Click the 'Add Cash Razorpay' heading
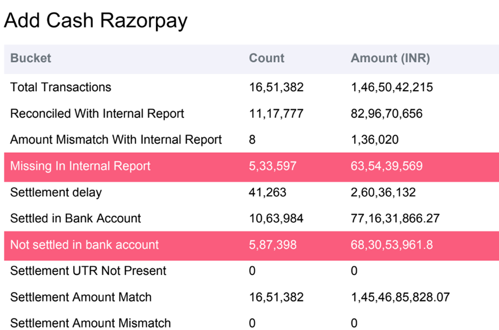 (96, 21)
